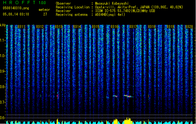Click the 'Receiving antenna' field label
The width and height of the screenshot is (196, 124).
pyautogui.click(x=72, y=15)
